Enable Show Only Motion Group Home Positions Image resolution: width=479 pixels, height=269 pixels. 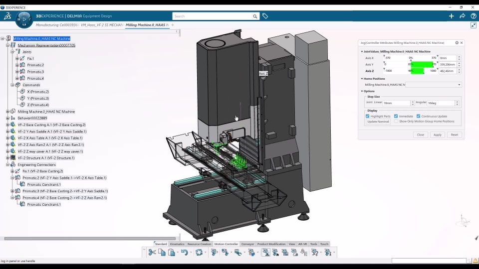coord(396,122)
